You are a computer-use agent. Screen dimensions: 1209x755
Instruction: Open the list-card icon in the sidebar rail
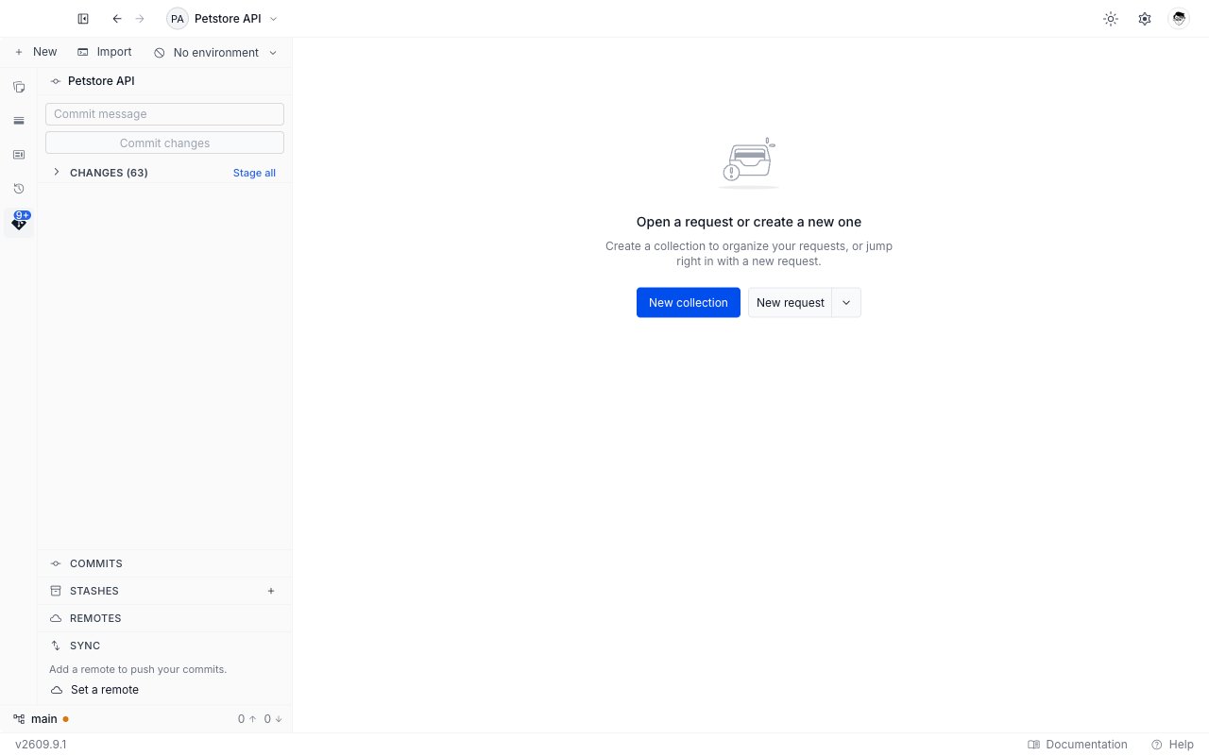19,155
